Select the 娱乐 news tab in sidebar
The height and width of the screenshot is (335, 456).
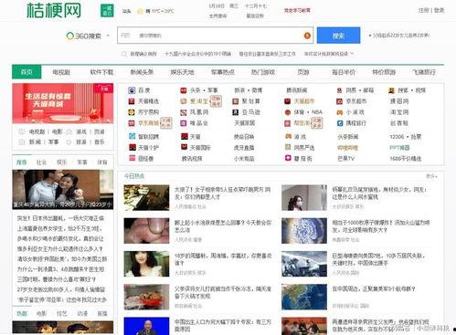(x=62, y=162)
